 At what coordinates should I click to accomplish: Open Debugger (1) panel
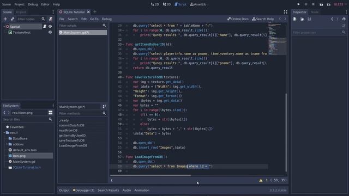(83, 190)
